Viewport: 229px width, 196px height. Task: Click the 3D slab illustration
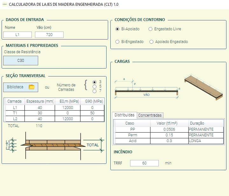pos(202,88)
